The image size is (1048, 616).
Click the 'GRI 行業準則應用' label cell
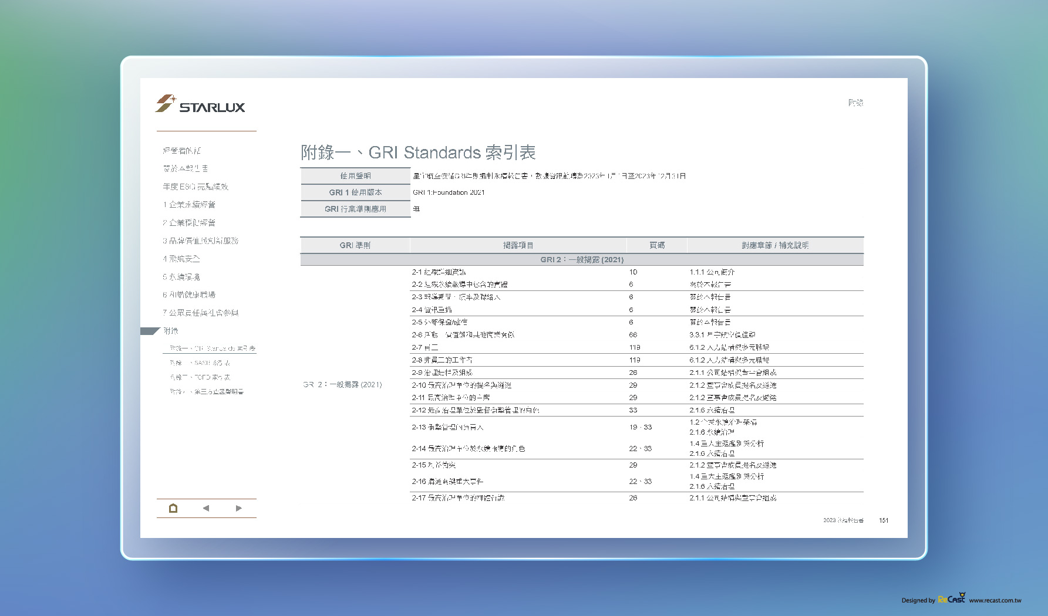click(355, 209)
